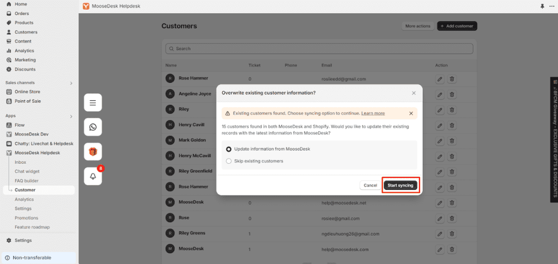Image resolution: width=558 pixels, height=264 pixels.
Task: Open the MooseDesk Analytics subpage
Action: [24, 199]
